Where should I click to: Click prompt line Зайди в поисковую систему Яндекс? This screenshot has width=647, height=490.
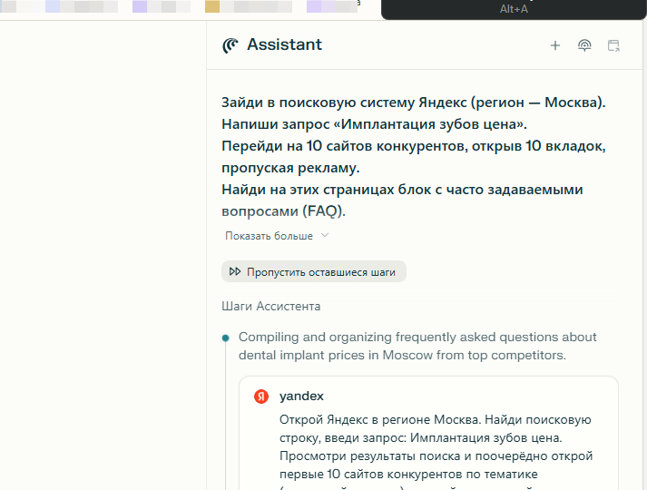[x=414, y=103]
